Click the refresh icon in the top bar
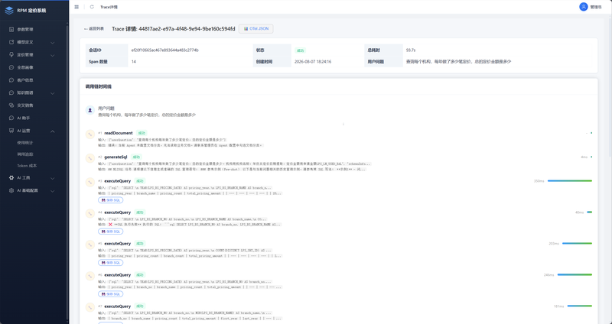 (x=92, y=7)
